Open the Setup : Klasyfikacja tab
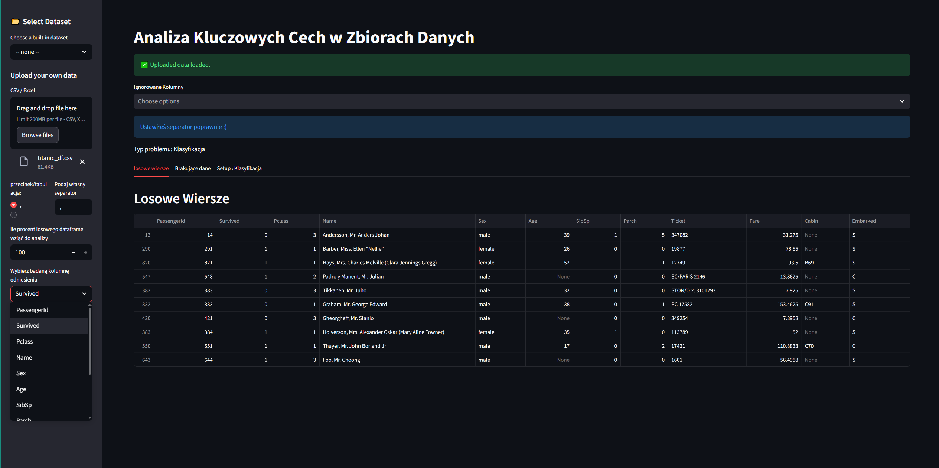This screenshot has width=939, height=468. 239,169
